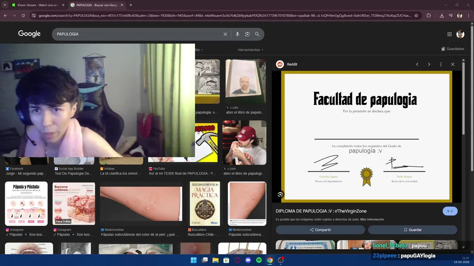The height and width of the screenshot is (266, 474).
Task: Select the PAPULOGIA - Buscar con Google tab
Action: [97, 5]
